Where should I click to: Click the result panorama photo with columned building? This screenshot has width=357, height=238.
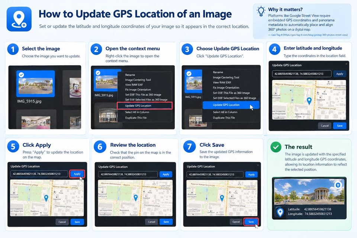point(309,192)
